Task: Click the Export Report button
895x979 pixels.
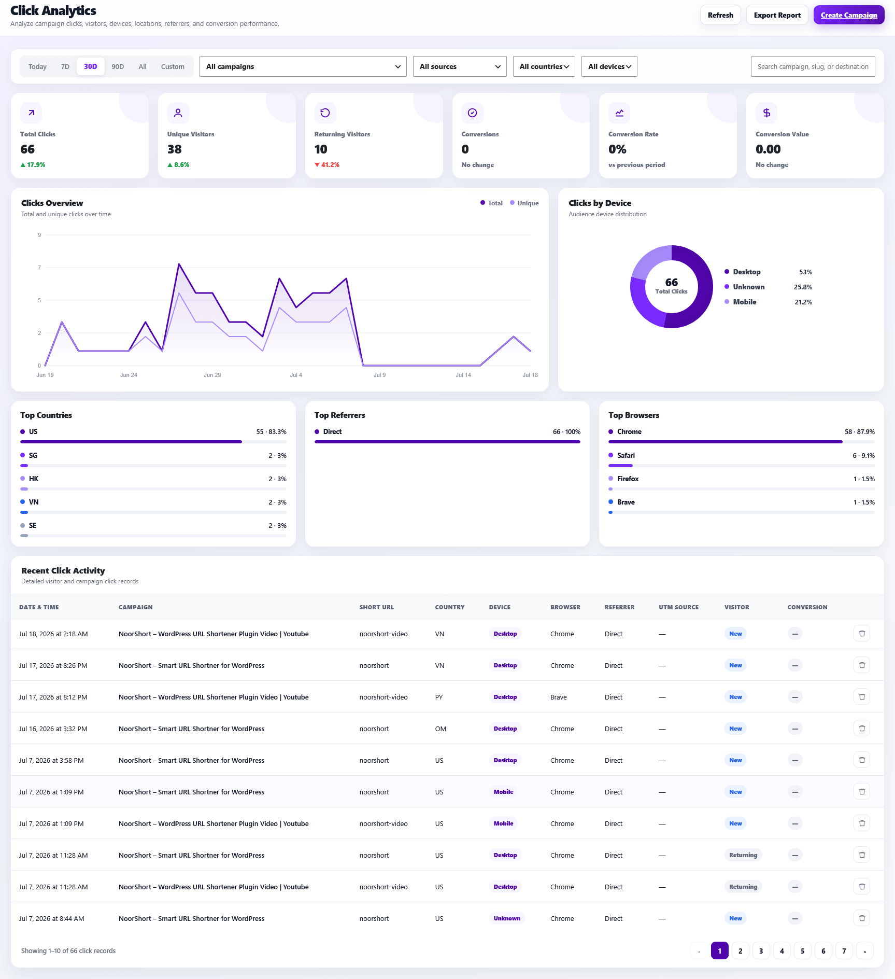Action: (777, 15)
